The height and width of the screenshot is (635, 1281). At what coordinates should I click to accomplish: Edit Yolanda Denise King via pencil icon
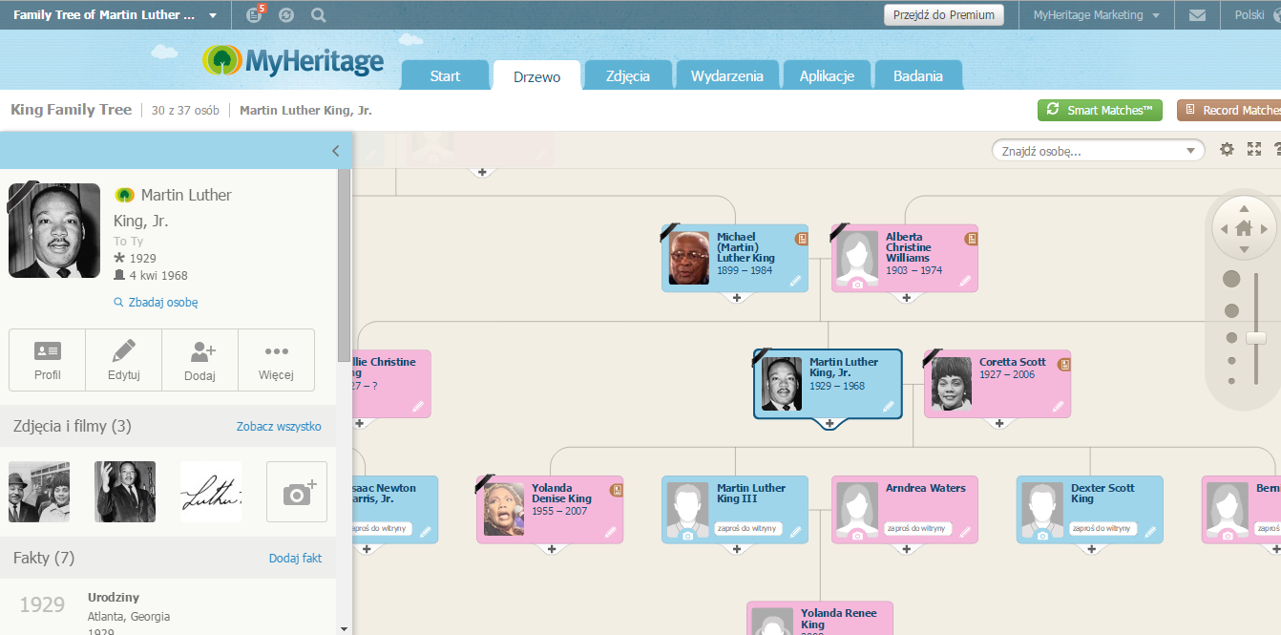(x=610, y=532)
